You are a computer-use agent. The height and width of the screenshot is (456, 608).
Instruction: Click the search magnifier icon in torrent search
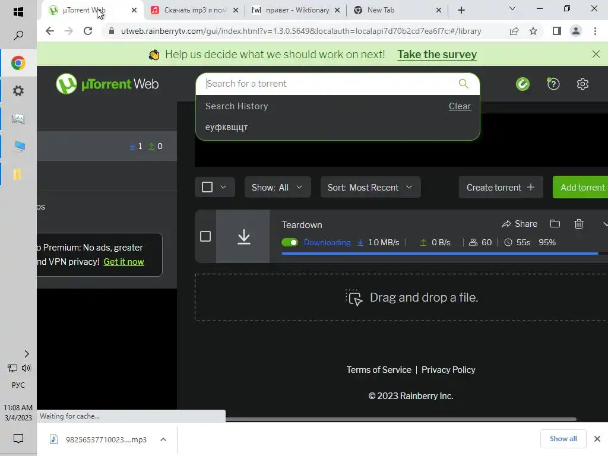point(463,83)
